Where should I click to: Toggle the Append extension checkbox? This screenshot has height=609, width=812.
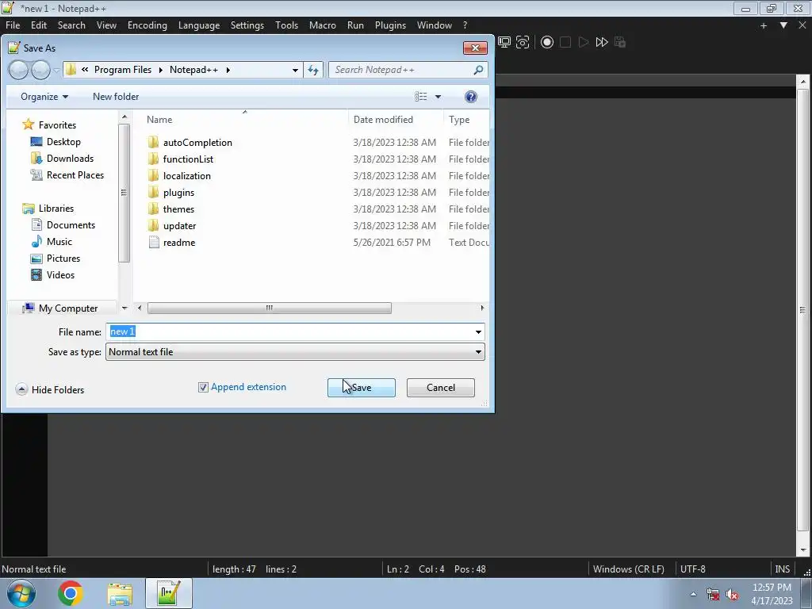(203, 387)
